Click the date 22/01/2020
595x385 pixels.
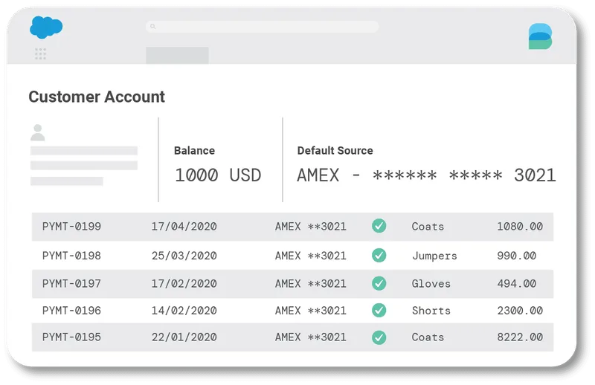(184, 337)
